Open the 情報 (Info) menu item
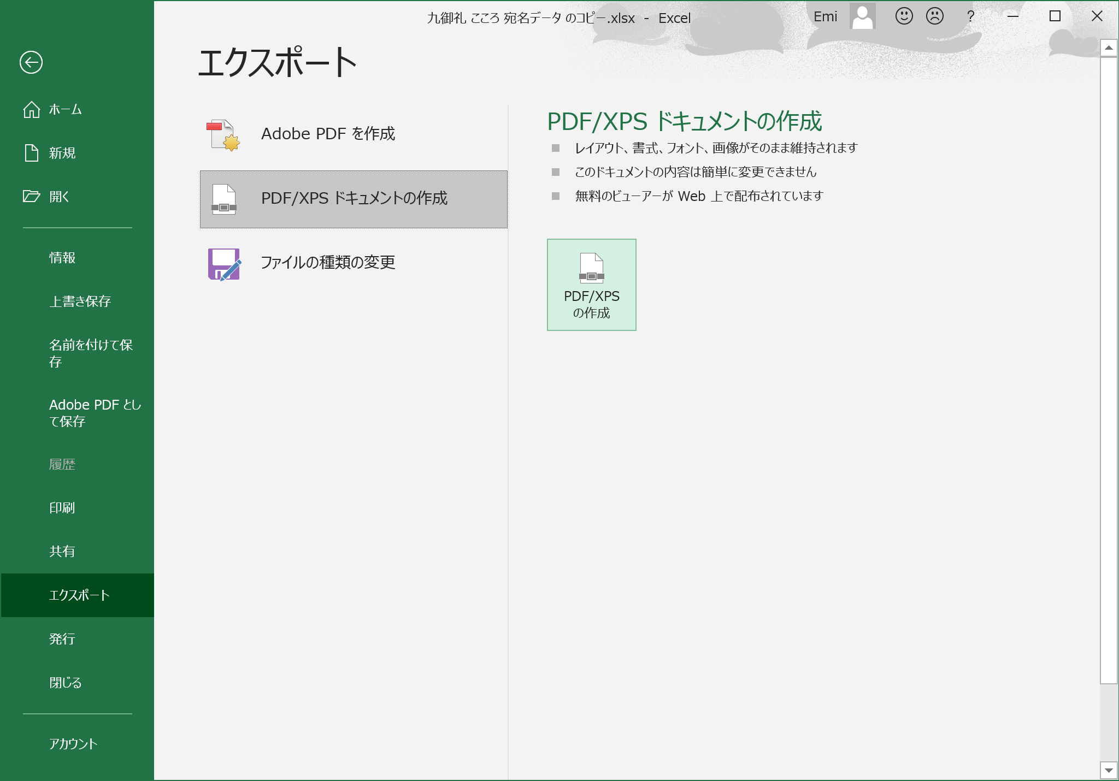 tap(62, 258)
